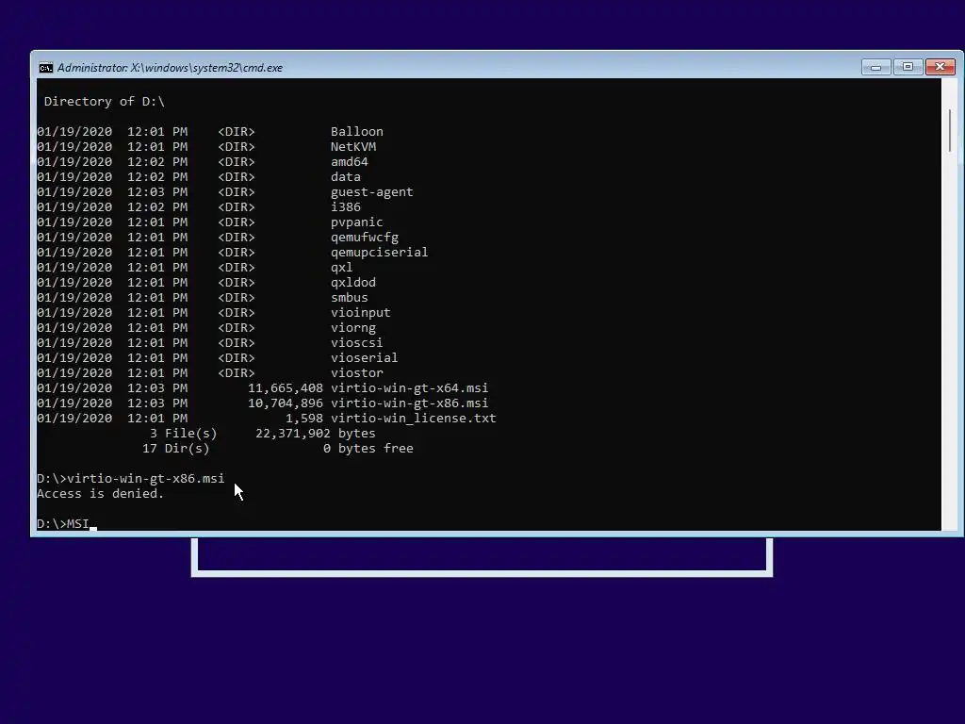Click the amd64 directory name

[x=350, y=162]
